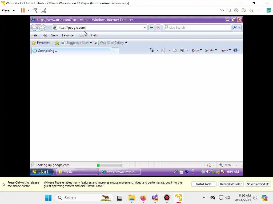Open the Suggested Sites dropdown
This screenshot has height=204, width=273.
[x=77, y=43]
